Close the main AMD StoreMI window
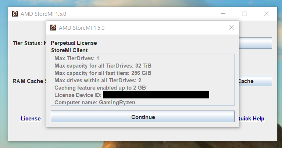The image size is (282, 148). [x=266, y=14]
